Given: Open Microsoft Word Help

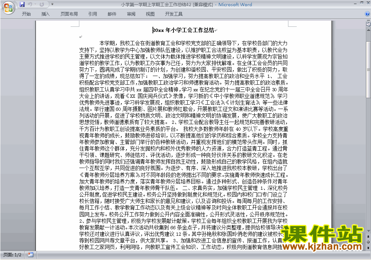Looking at the screenshot, I should click(x=367, y=14).
